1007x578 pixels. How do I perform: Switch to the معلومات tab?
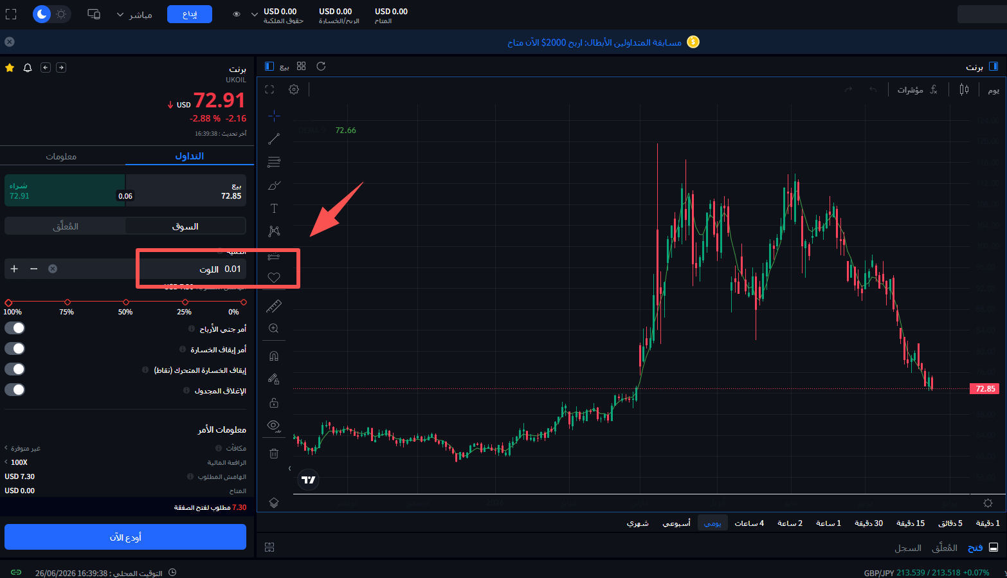click(61, 156)
